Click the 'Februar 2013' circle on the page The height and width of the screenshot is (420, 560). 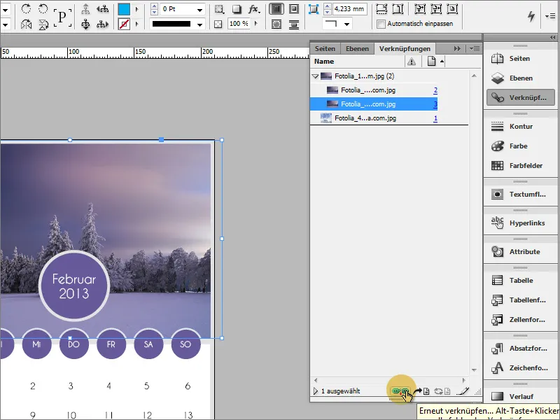[x=74, y=286]
